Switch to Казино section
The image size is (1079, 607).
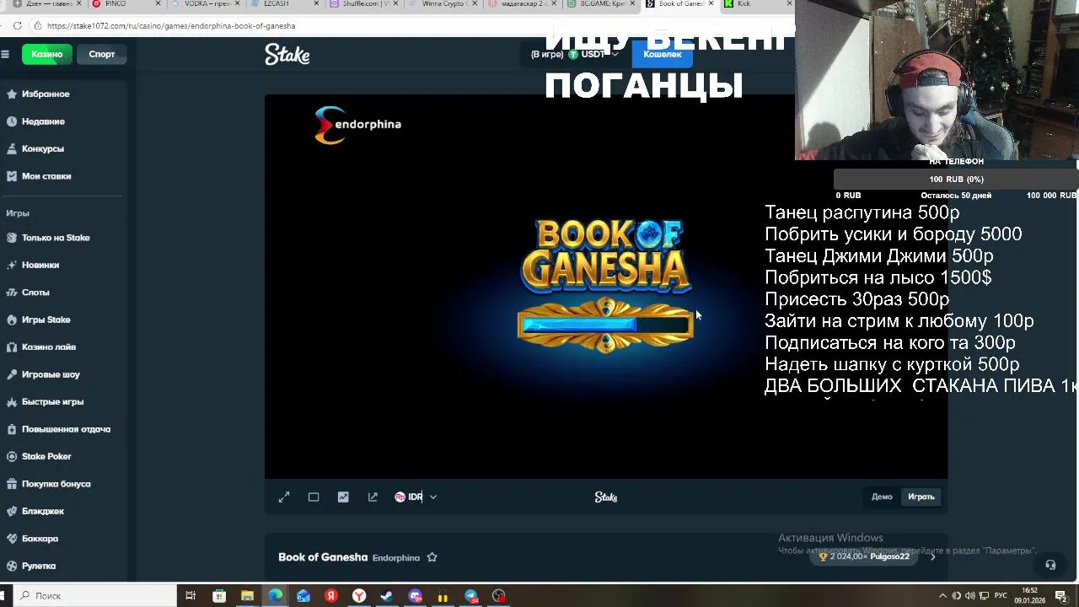[47, 54]
